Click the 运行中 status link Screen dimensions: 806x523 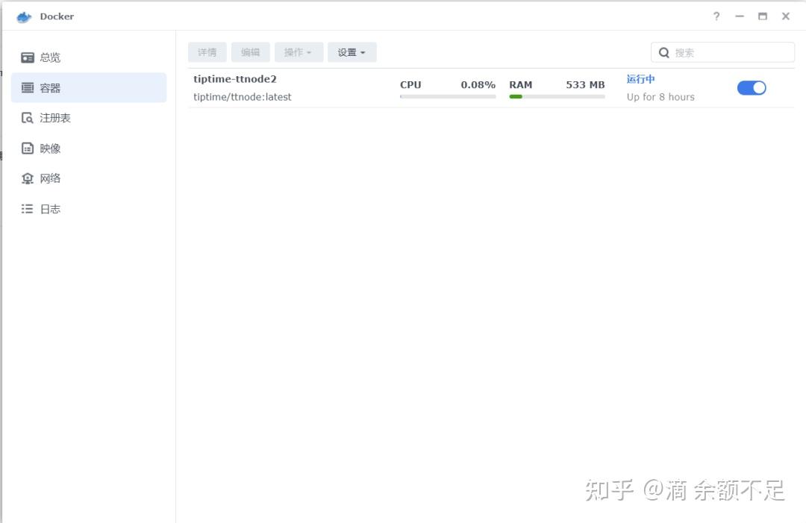(x=640, y=79)
